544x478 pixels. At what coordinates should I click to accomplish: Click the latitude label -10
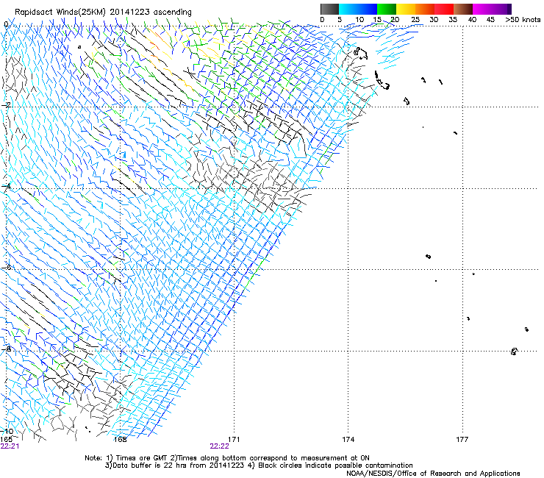click(x=7, y=431)
